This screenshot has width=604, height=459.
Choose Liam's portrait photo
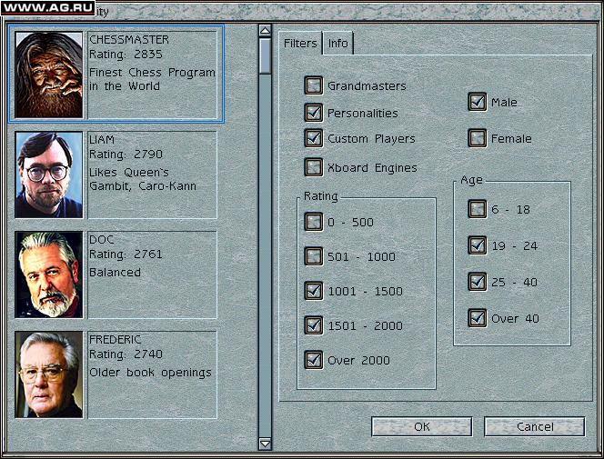[x=49, y=175]
